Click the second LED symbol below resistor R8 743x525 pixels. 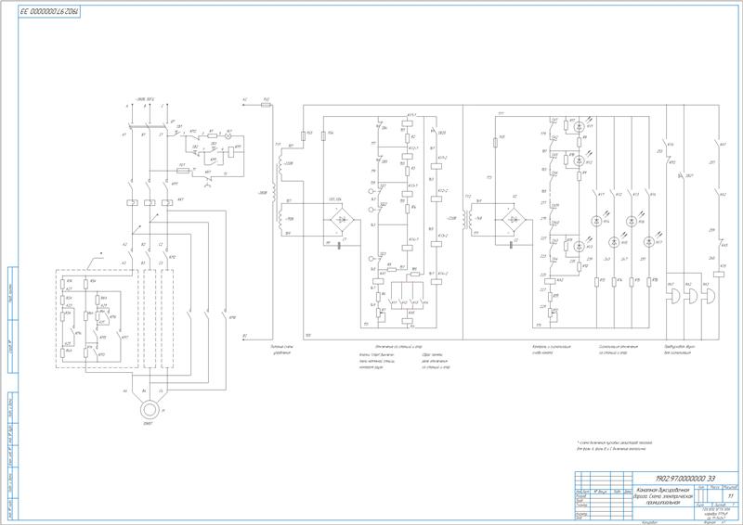(x=579, y=160)
